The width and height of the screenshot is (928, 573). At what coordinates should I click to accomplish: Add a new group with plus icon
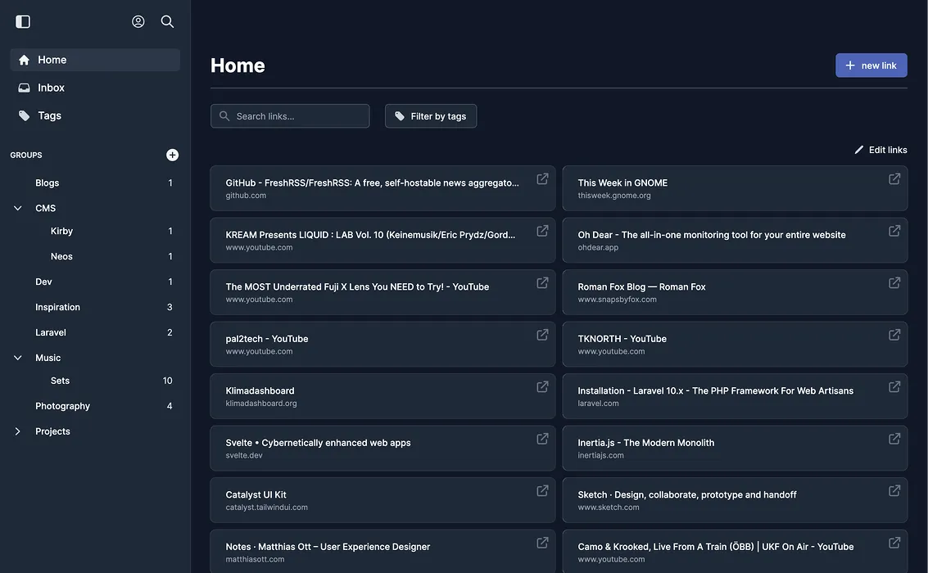click(x=172, y=155)
